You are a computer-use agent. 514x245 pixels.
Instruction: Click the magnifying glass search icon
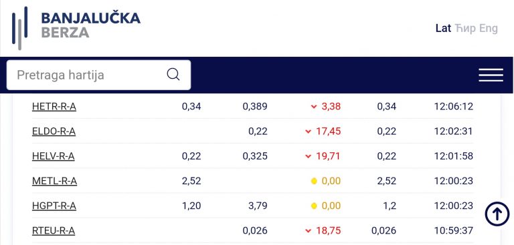click(x=173, y=75)
